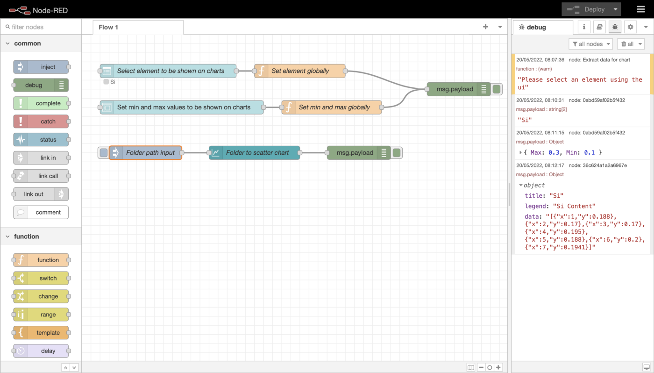
Task: Open the help book sidebar icon
Action: (x=599, y=27)
